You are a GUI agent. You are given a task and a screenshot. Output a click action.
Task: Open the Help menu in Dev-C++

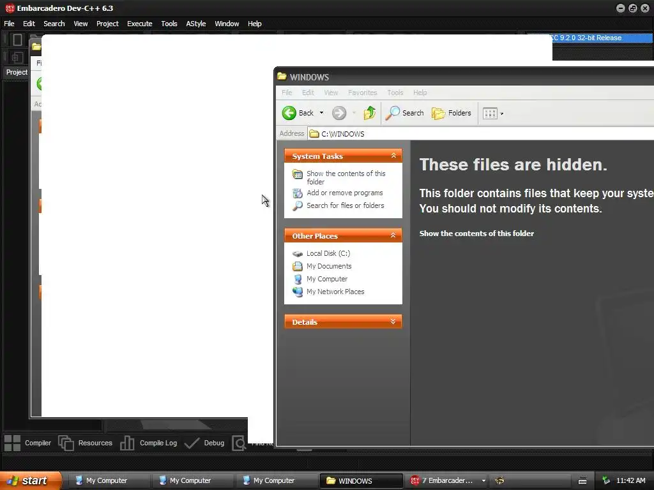click(x=254, y=24)
